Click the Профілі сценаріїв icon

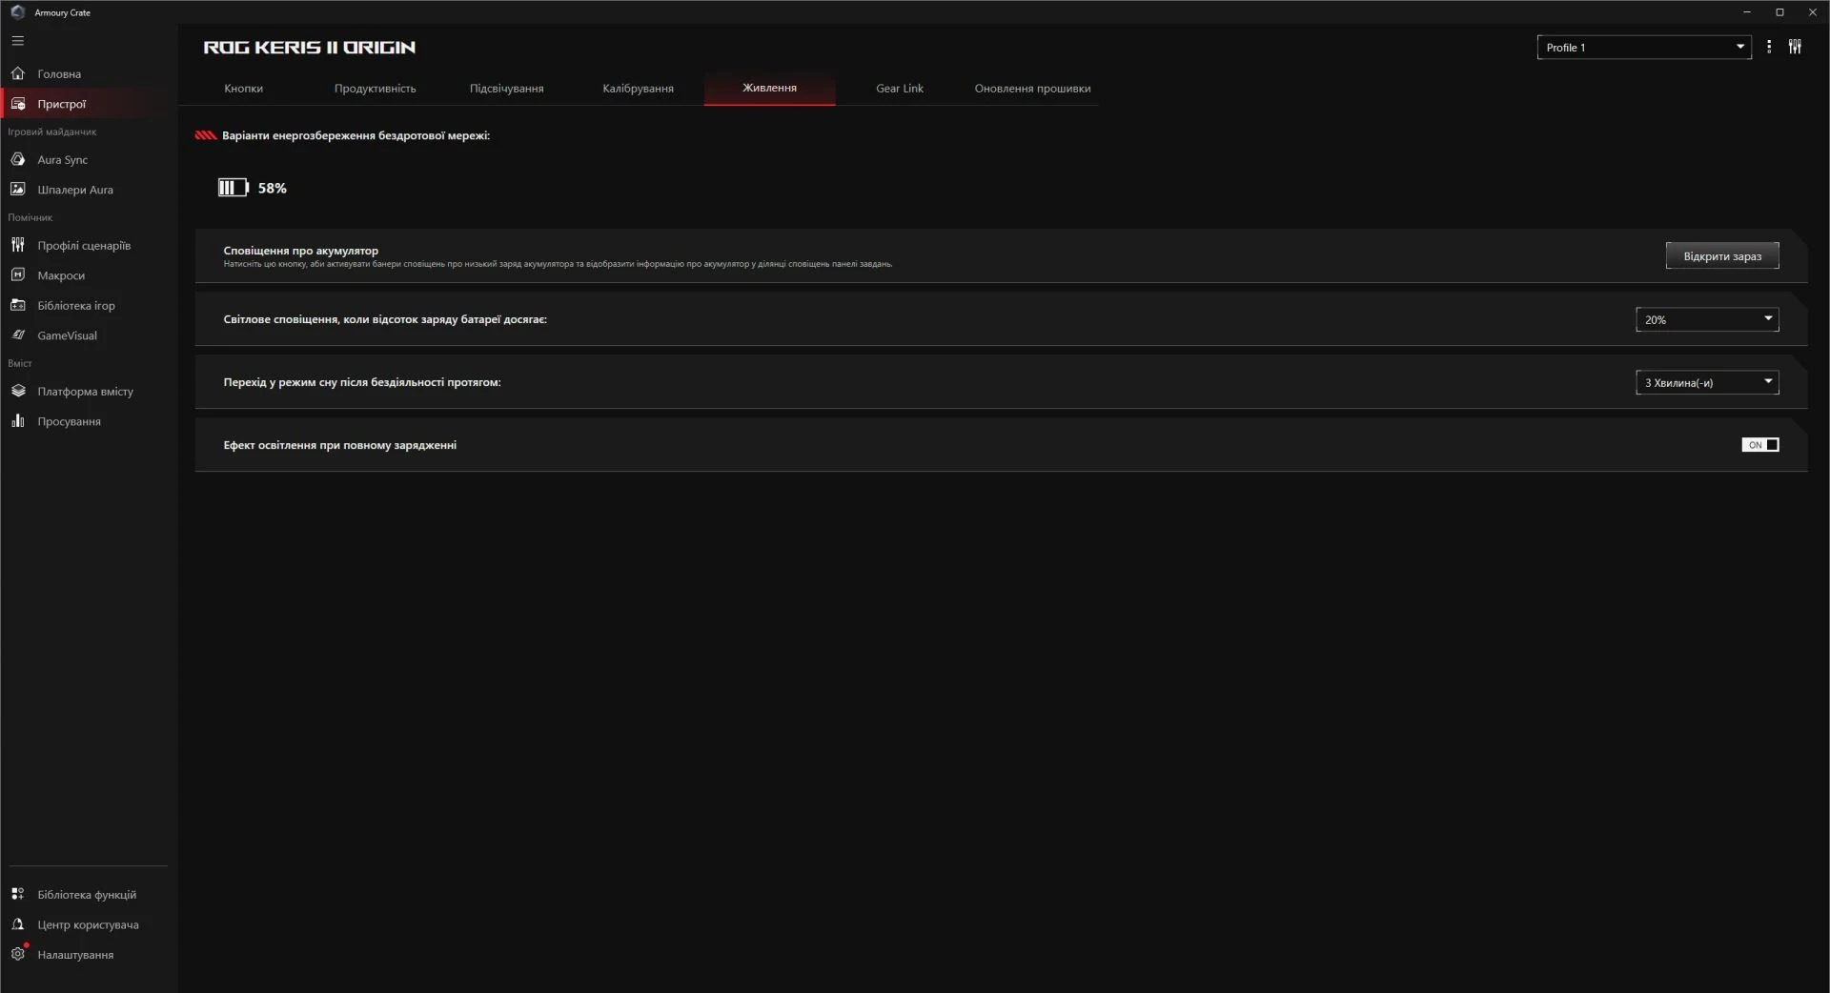pos(17,245)
